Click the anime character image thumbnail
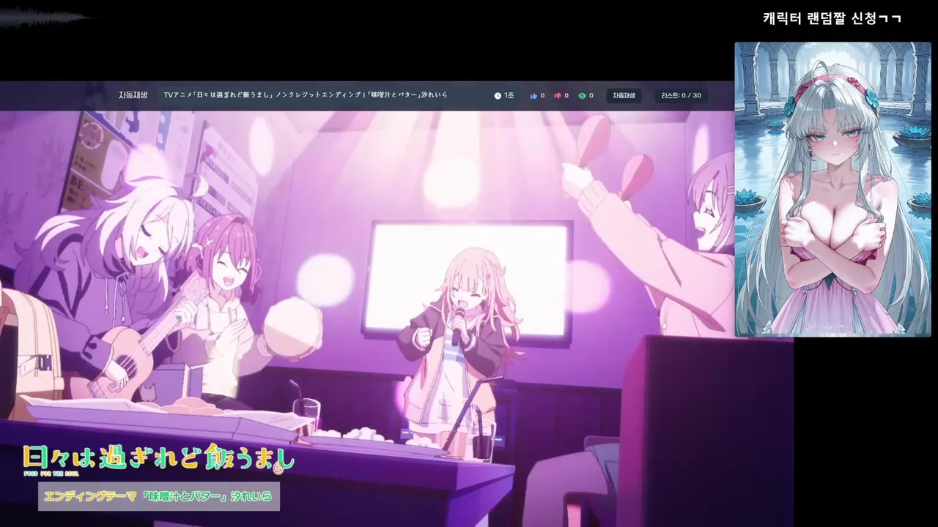The width and height of the screenshot is (938, 527). 832,190
